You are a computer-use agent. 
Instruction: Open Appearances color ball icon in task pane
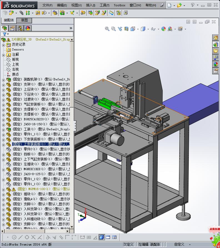(216, 64)
